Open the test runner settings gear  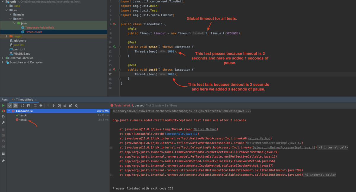(76, 106)
